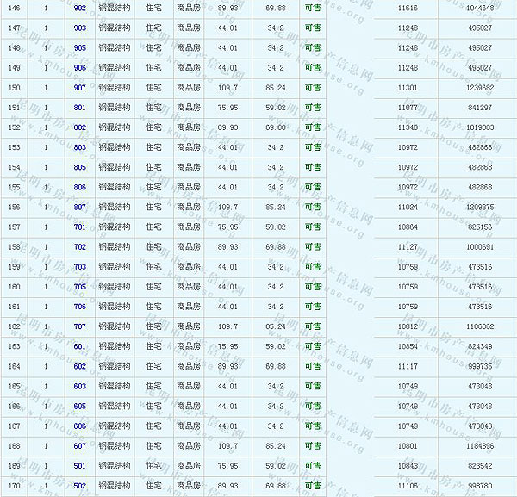Image resolution: width=517 pixels, height=497 pixels.
Task: Select room 606 link
Action: (80, 426)
